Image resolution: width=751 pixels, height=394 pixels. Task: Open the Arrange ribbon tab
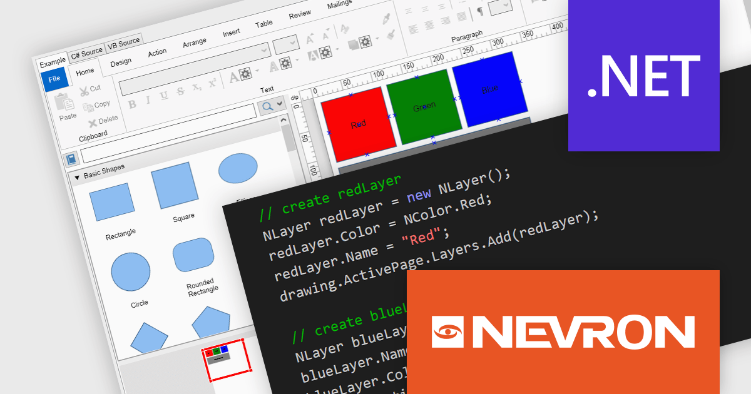point(195,43)
